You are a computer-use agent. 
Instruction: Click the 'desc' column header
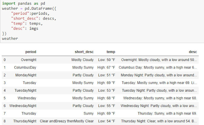(x=193, y=52)
